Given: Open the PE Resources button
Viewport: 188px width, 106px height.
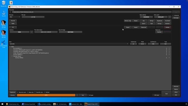Looking at the screenshot, I should pyautogui.click(x=144, y=27).
